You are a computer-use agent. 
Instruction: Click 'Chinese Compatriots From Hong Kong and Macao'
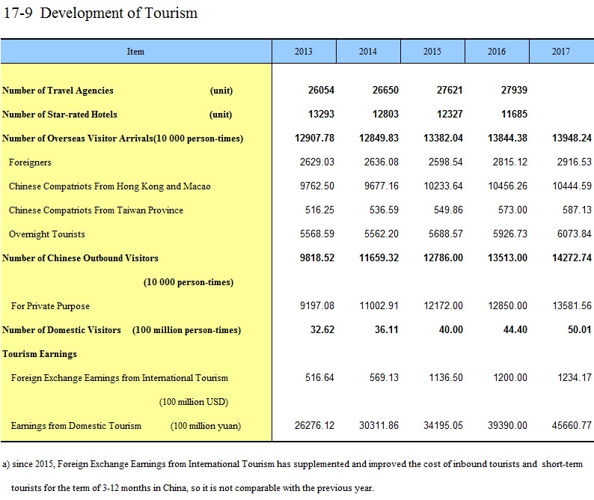pos(109,186)
